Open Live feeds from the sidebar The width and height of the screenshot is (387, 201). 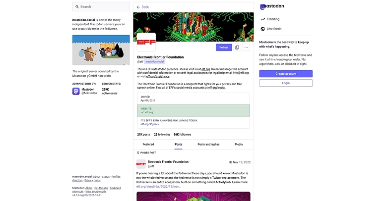[x=273, y=29]
